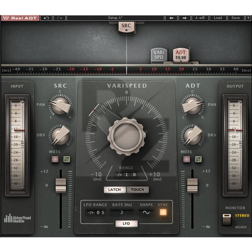Load previous preset with the left arrow
The height and width of the screenshot is (252, 252).
pyautogui.click(x=171, y=18)
